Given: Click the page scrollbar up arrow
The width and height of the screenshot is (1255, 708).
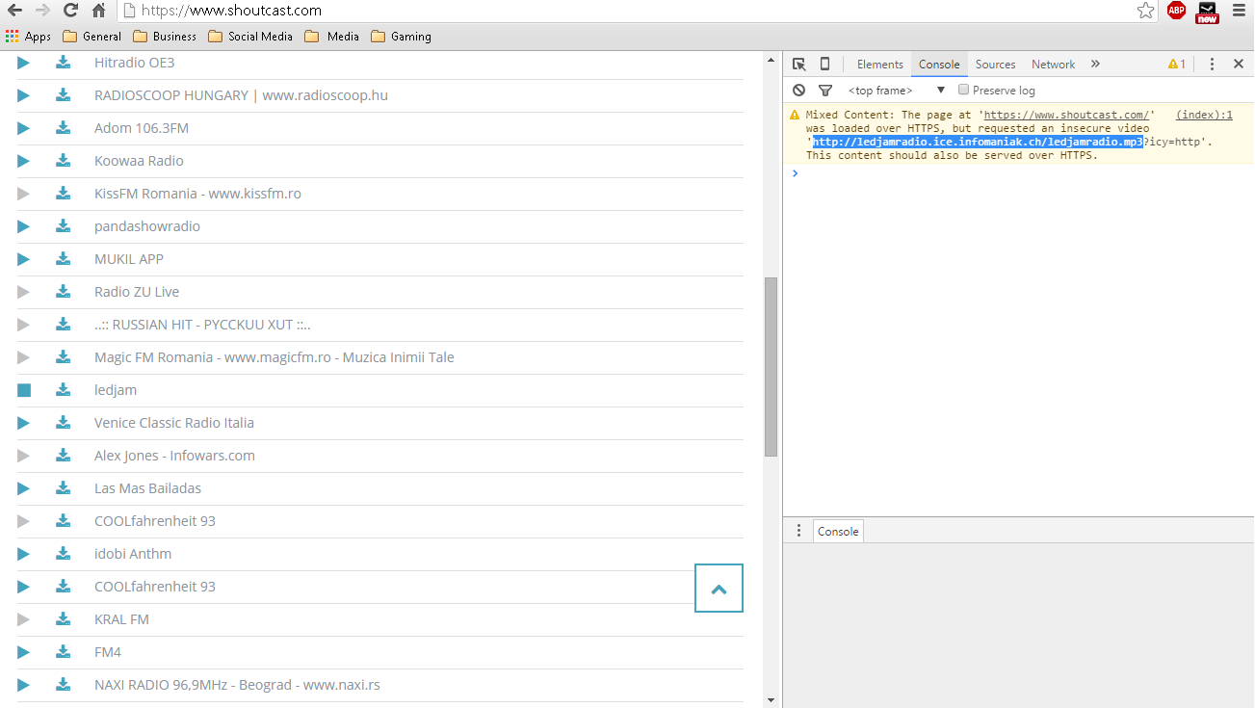Looking at the screenshot, I should [771, 59].
